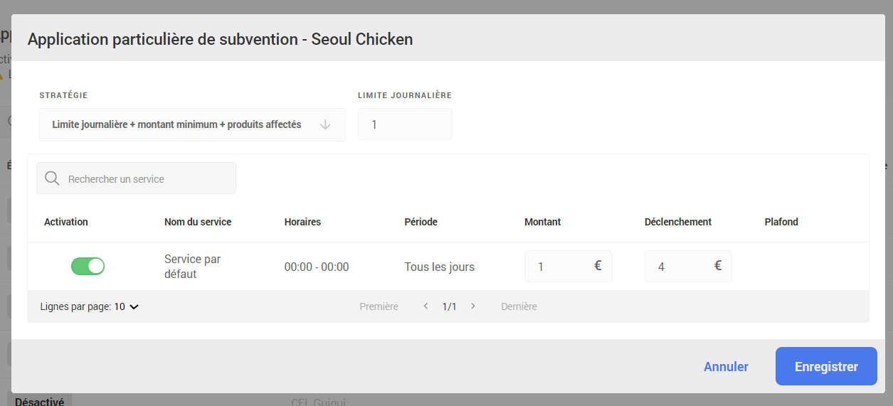Click the Montant amount input

tap(559, 267)
